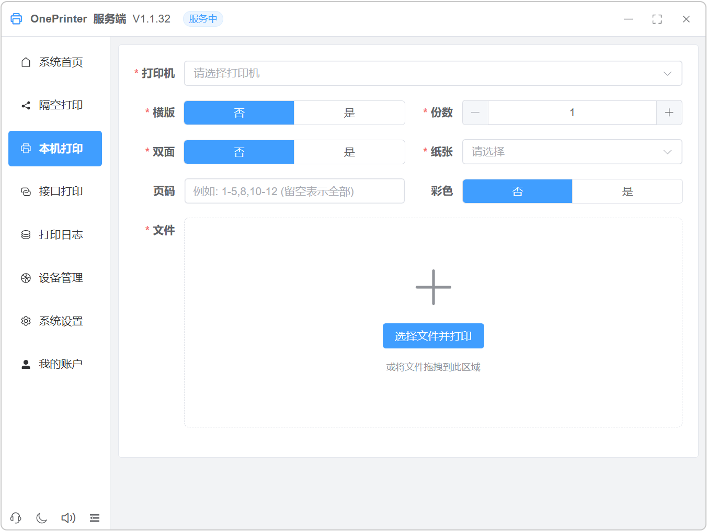This screenshot has height=531, width=707.
Task: Click the database icon beside 打印日志
Action: tap(26, 235)
